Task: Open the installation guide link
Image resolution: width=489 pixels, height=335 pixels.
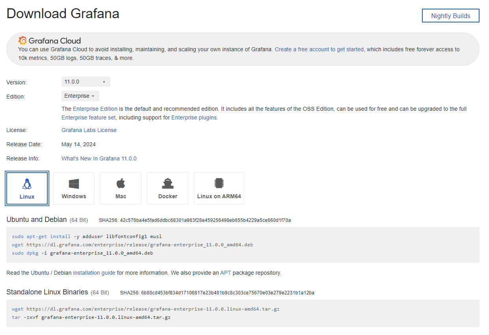Action: (94, 273)
